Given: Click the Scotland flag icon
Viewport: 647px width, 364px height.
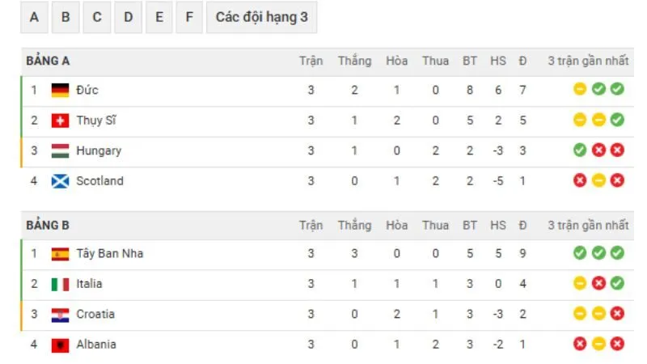Looking at the screenshot, I should pyautogui.click(x=60, y=181).
